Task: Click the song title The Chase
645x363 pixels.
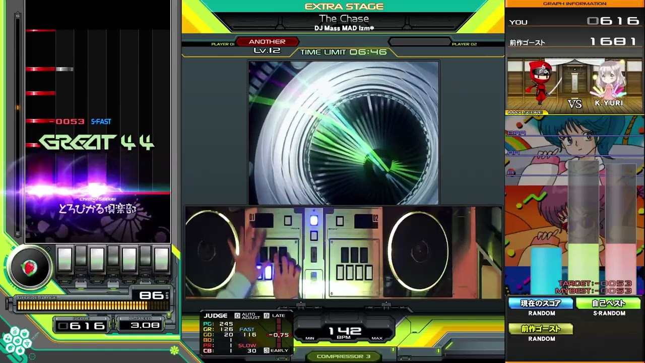Action: tap(344, 19)
